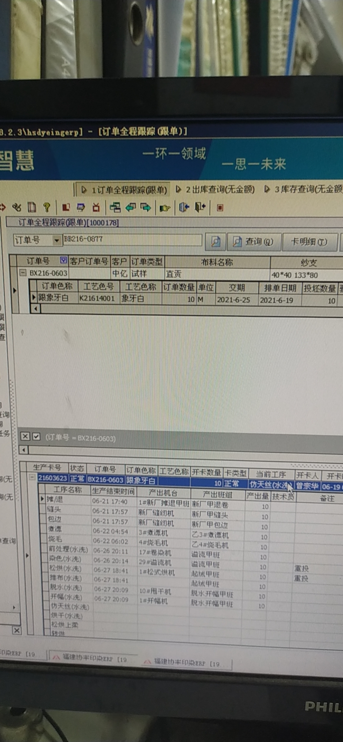Select the 烧毛 process row
Screen dimensions: 343x742
55,539
